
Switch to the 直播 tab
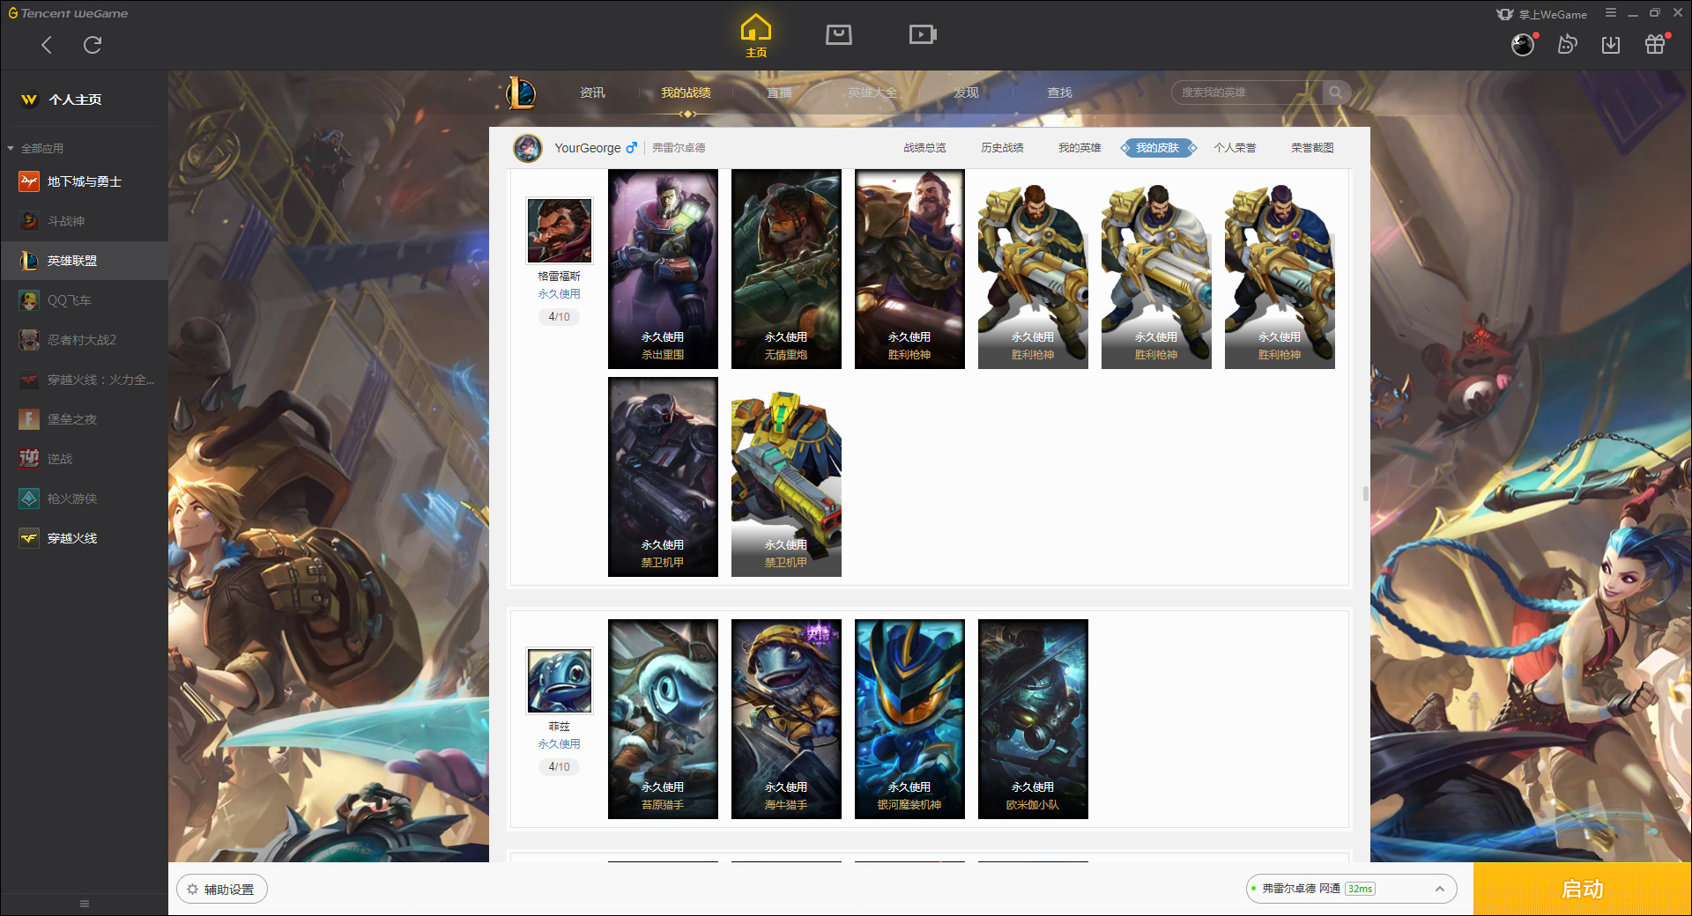[x=779, y=92]
